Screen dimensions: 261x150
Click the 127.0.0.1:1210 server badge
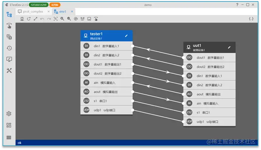click(39, 5)
